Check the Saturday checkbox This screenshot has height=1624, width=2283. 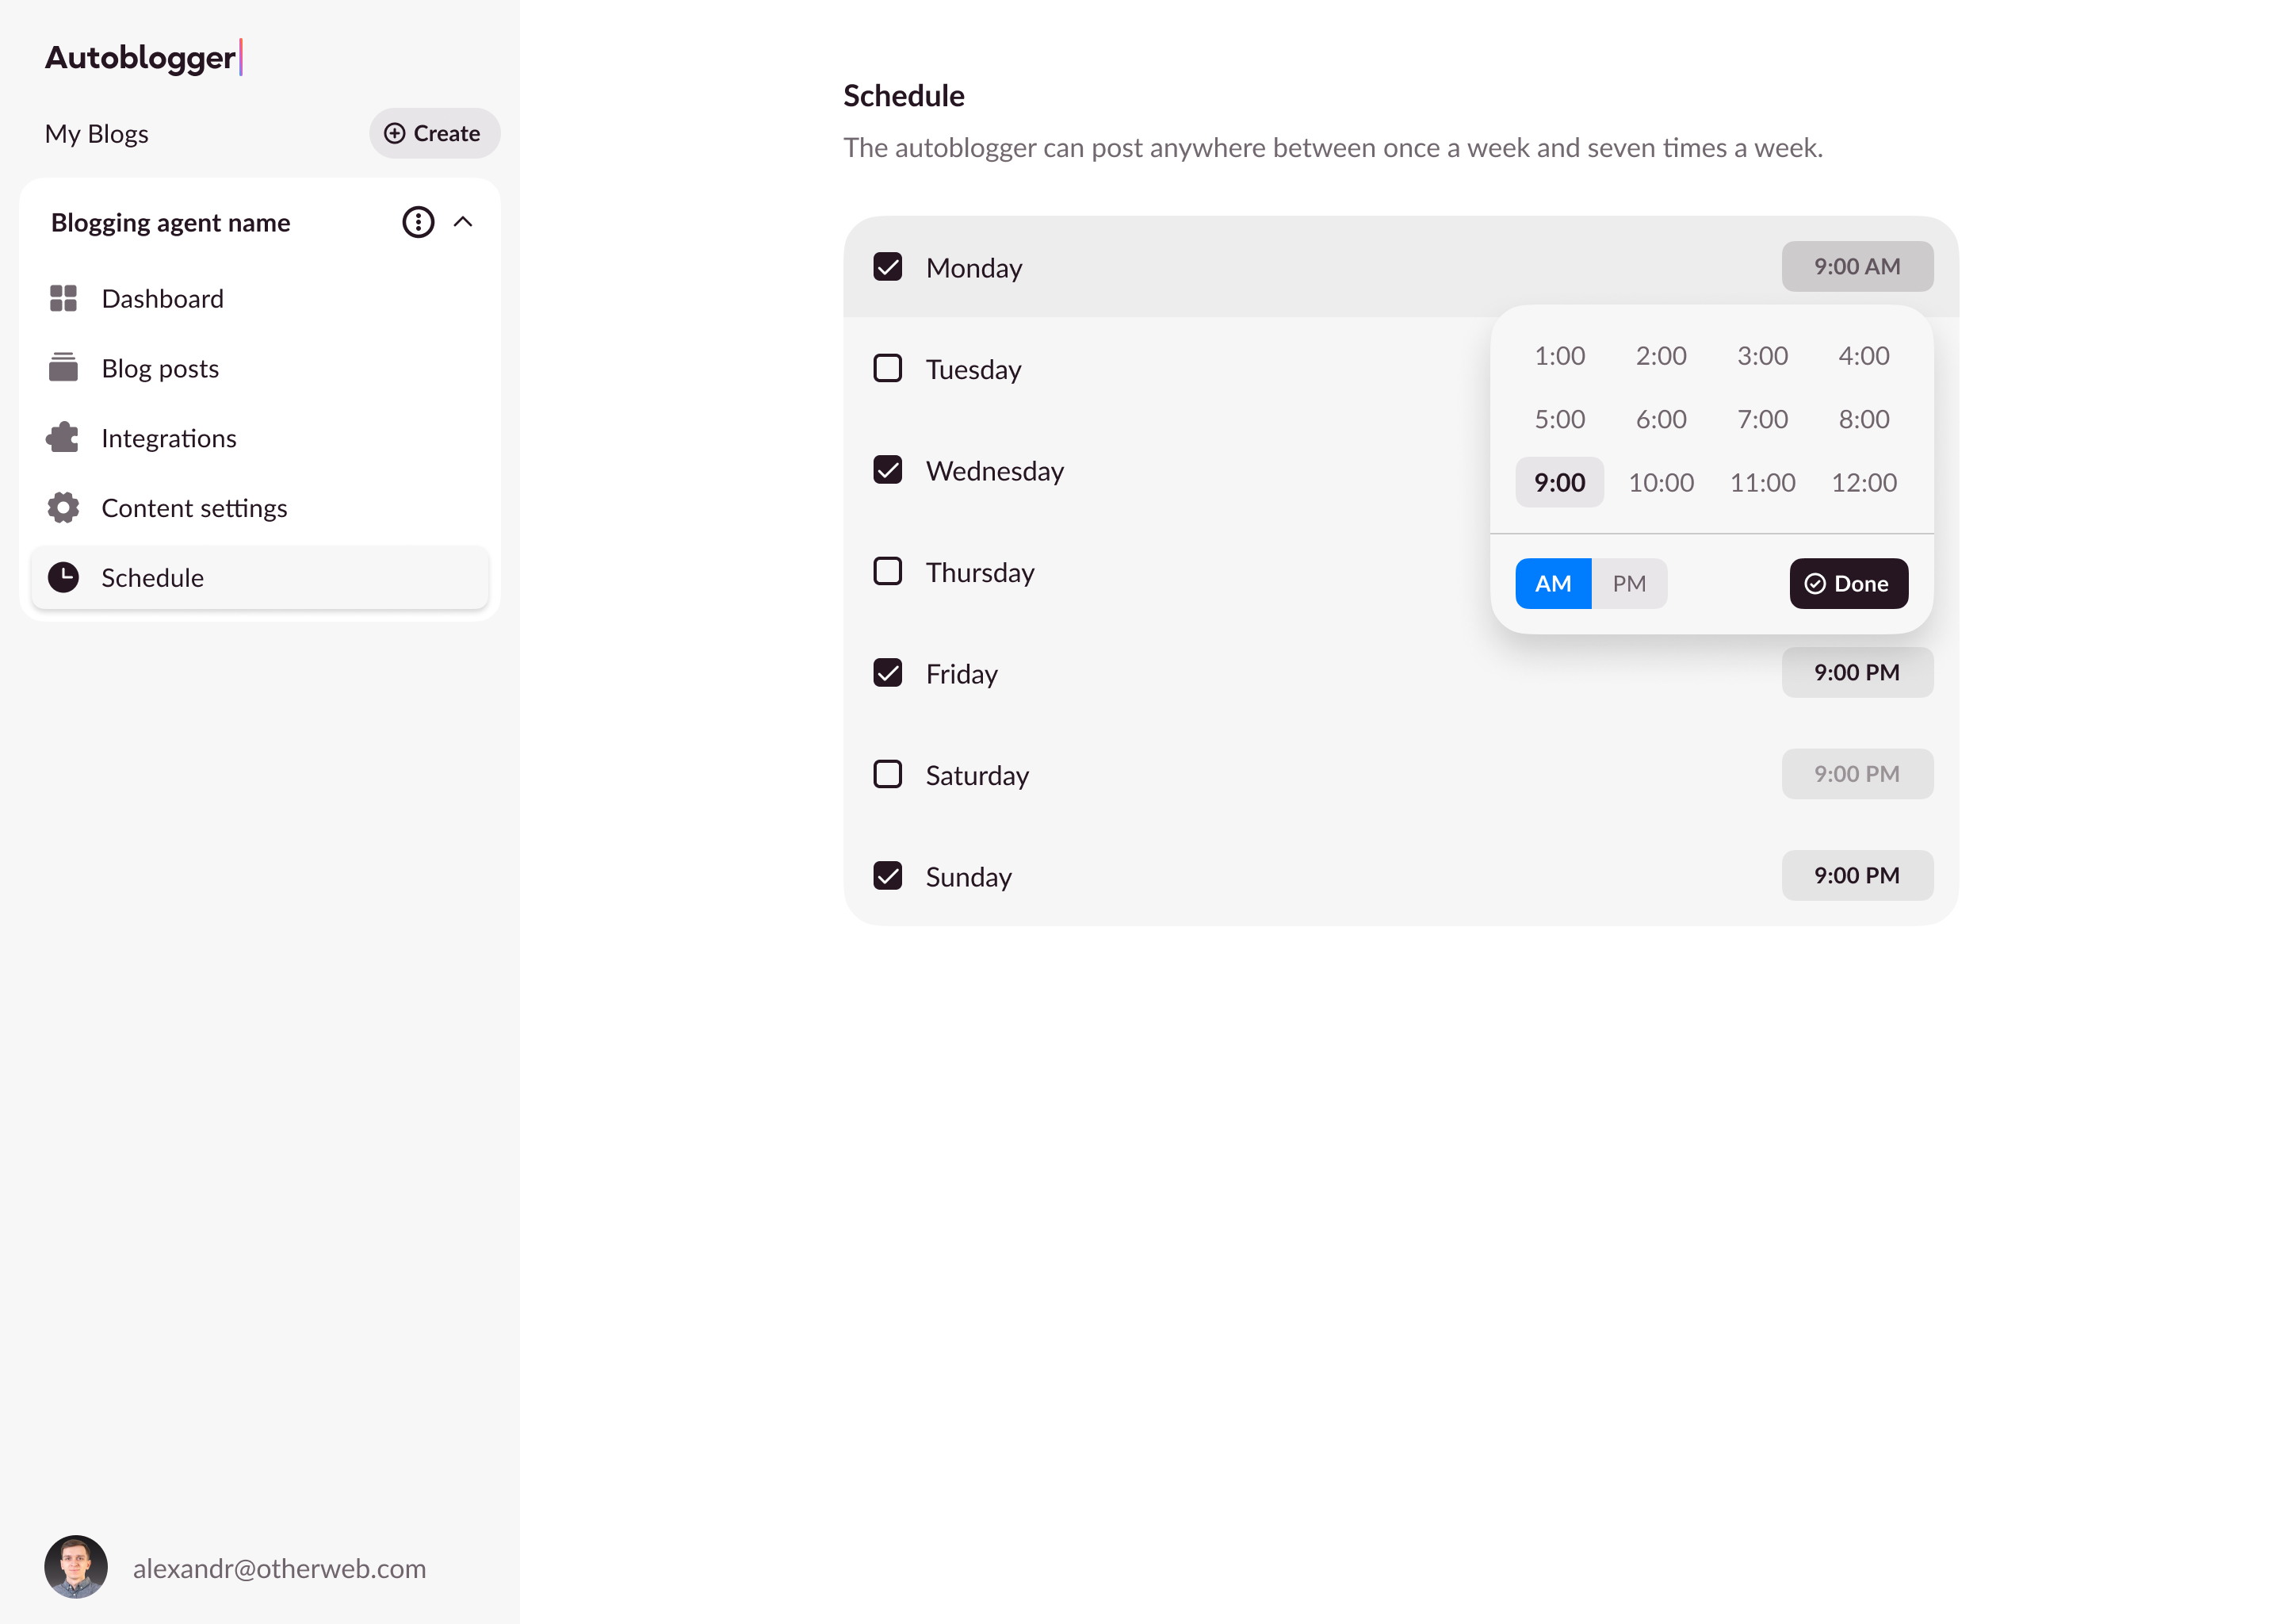pyautogui.click(x=886, y=774)
